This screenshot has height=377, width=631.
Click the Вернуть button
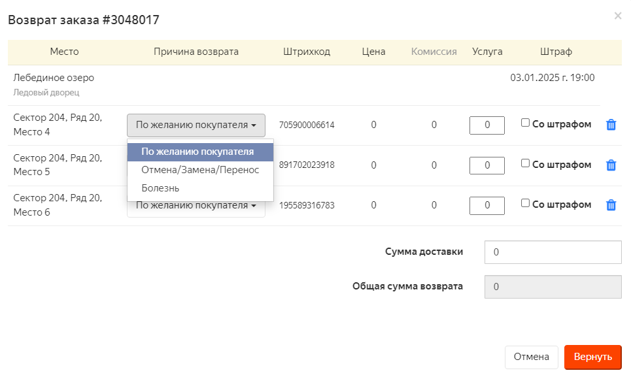(593, 357)
